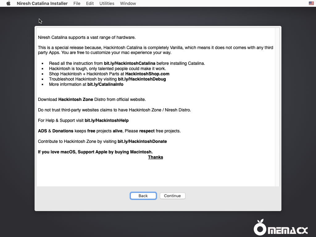Screen dimensions: 316x237
Task: Click the MEMACX apple logo watermark
Action: pyautogui.click(x=260, y=228)
